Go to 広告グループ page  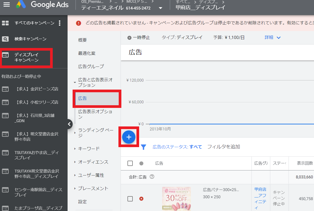coord(91,67)
